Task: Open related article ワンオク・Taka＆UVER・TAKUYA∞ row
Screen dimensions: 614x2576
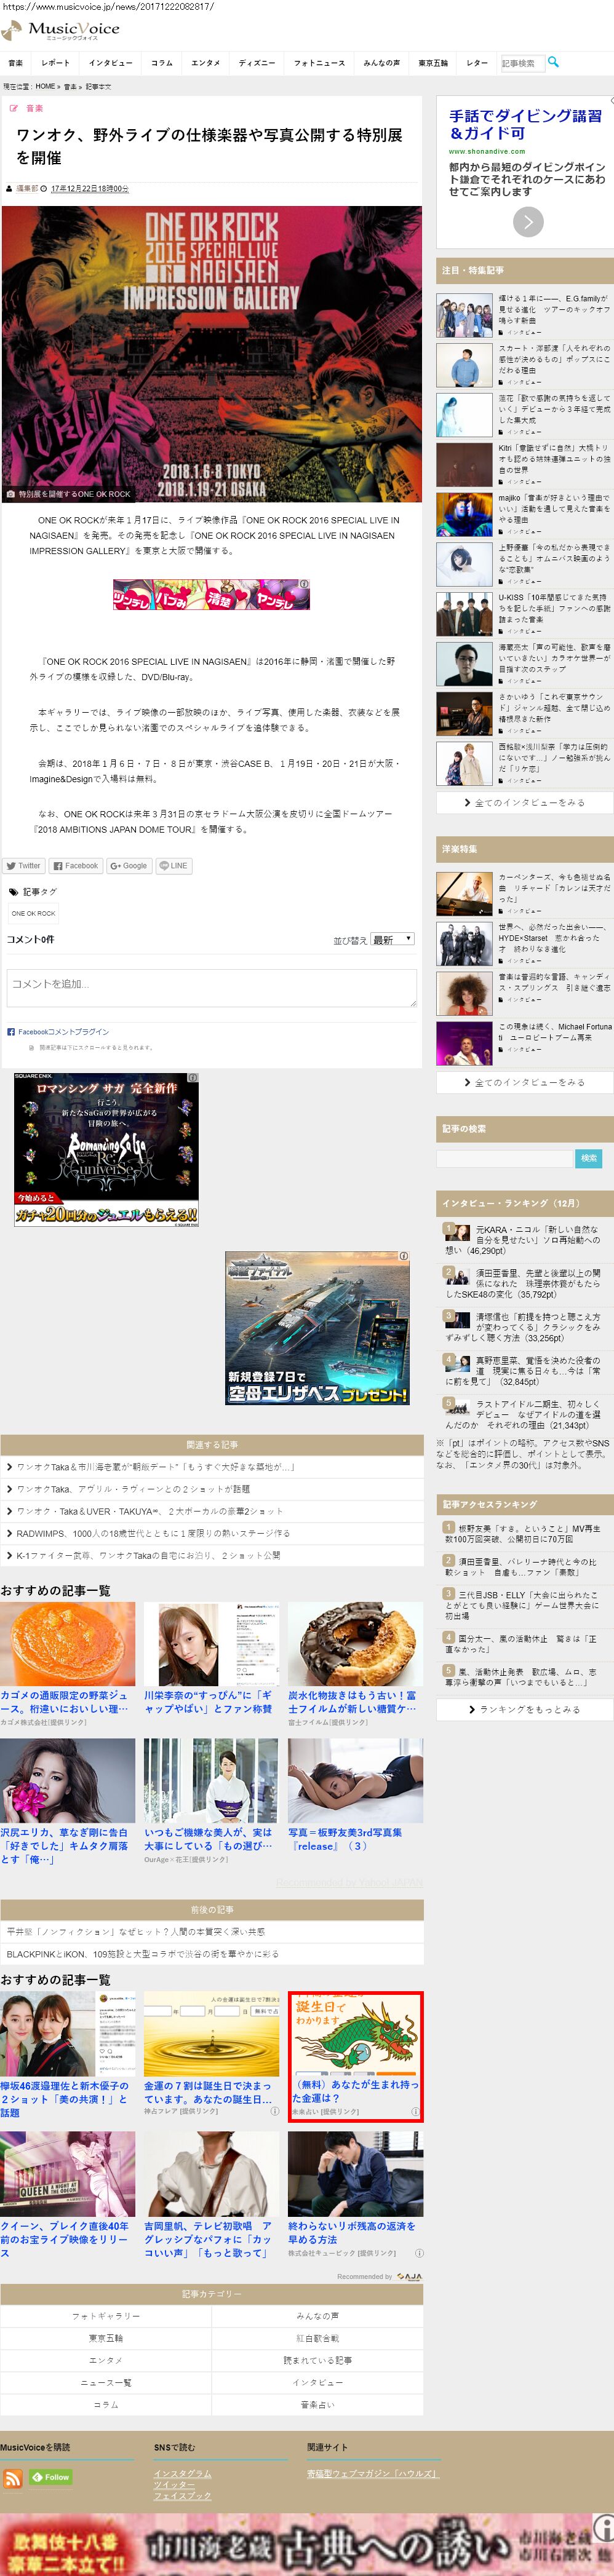Action: [212, 1511]
